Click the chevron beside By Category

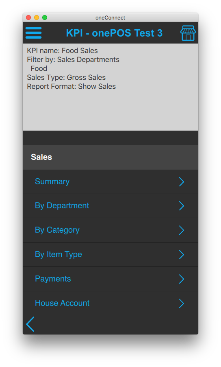[182, 230]
